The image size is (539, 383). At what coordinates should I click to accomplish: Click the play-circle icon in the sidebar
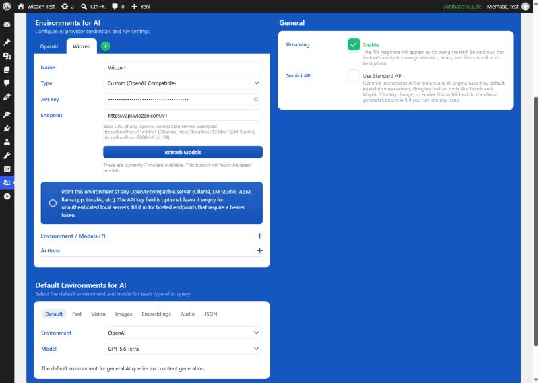click(7, 196)
